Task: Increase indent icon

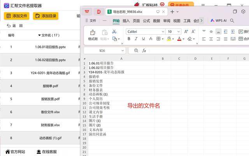Action: click(x=233, y=32)
